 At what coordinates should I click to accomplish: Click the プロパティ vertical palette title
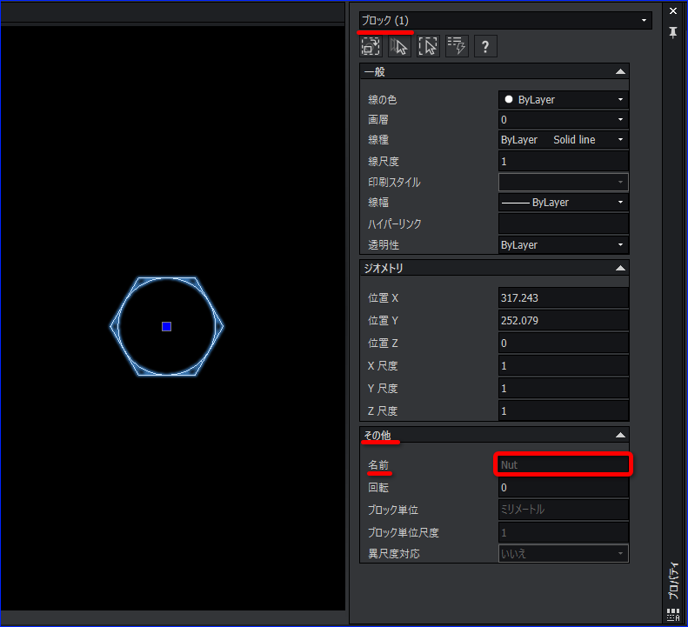pos(673,581)
